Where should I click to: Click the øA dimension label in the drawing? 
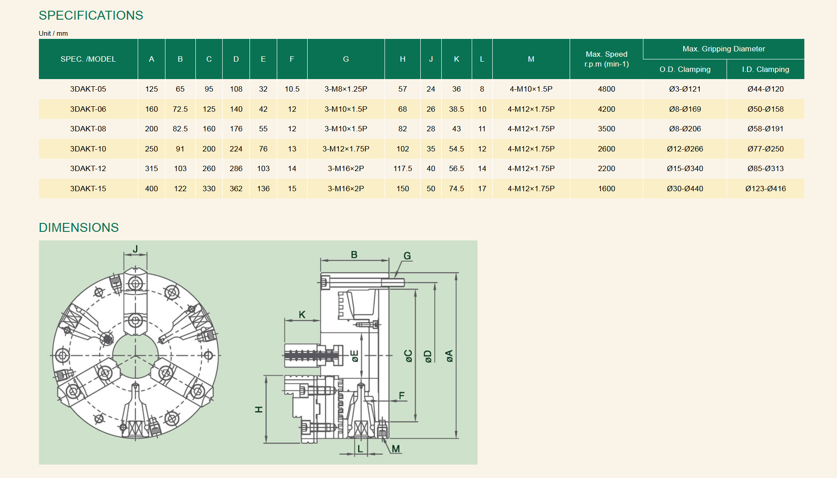pyautogui.click(x=449, y=356)
